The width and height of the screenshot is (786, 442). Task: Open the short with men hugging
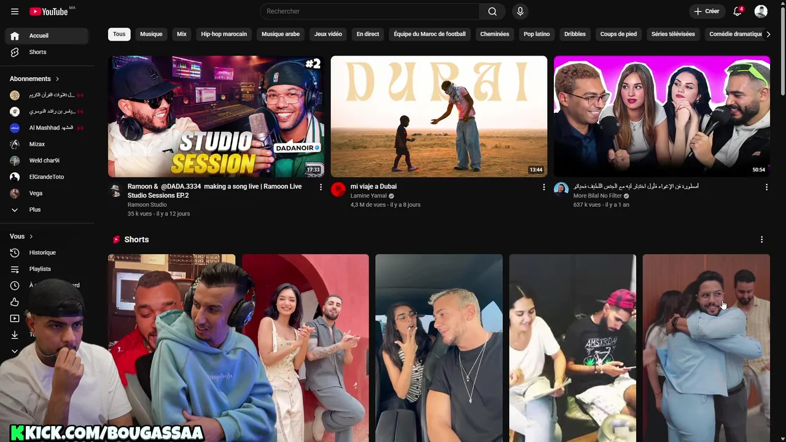706,348
